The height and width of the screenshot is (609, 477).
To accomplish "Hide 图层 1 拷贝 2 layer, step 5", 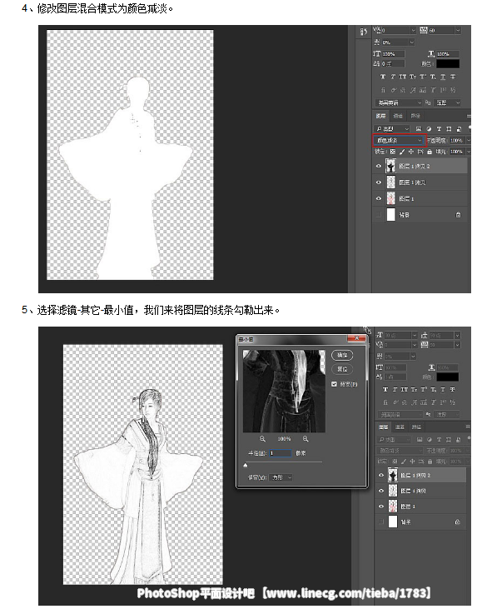I will click(x=380, y=476).
